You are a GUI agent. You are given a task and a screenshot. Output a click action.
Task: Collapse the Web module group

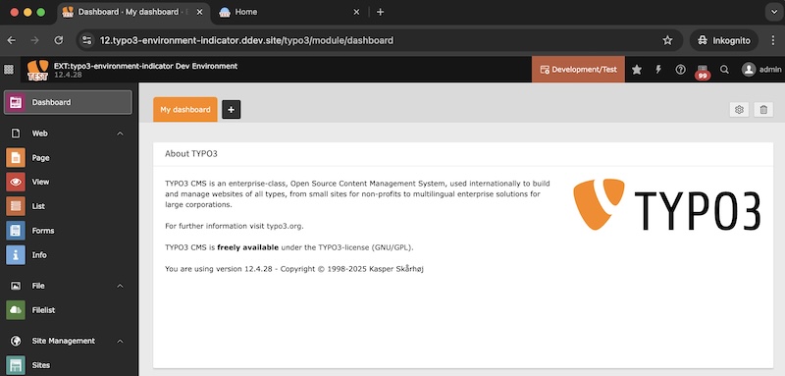(120, 134)
